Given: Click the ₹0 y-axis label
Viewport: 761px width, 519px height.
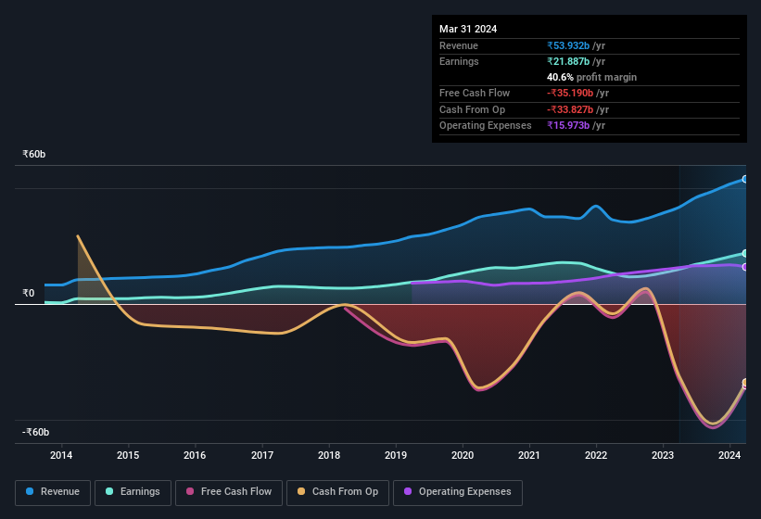Looking at the screenshot, I should coord(28,293).
